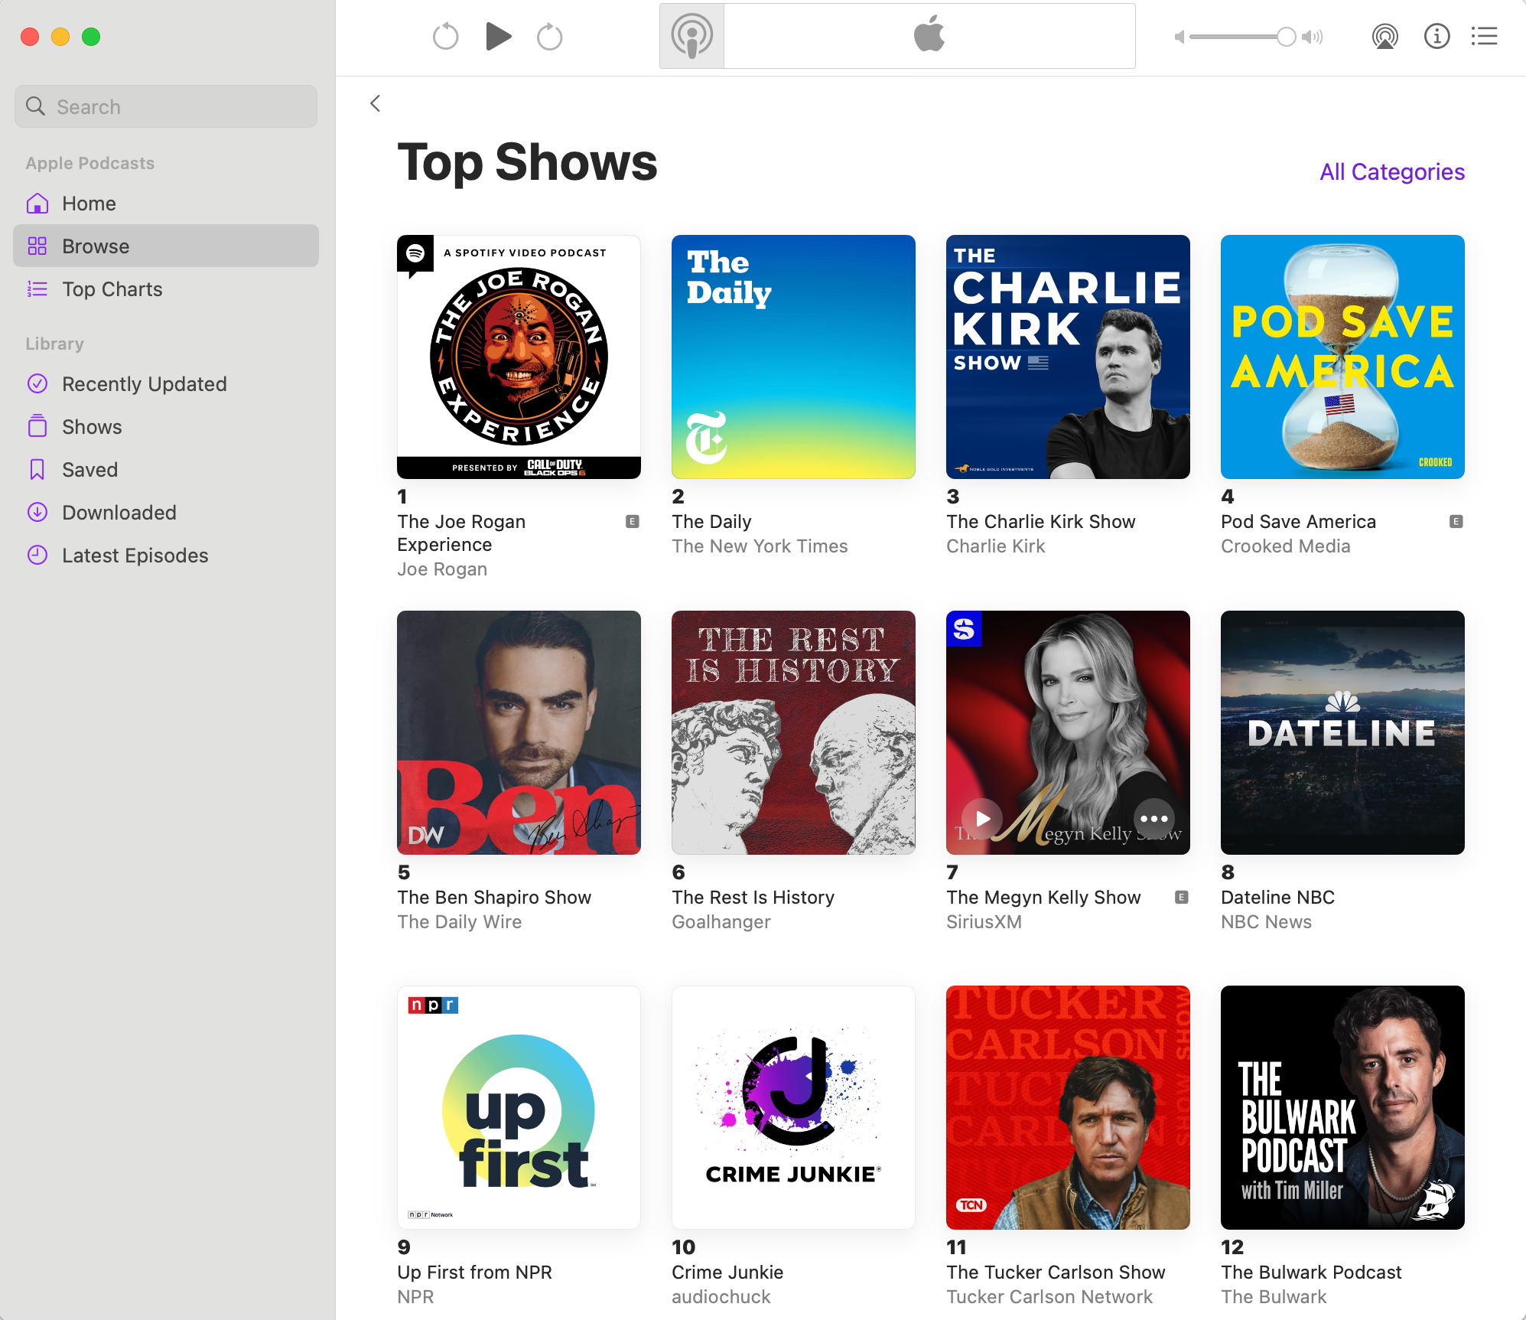Start playback with the Play button

pos(498,36)
